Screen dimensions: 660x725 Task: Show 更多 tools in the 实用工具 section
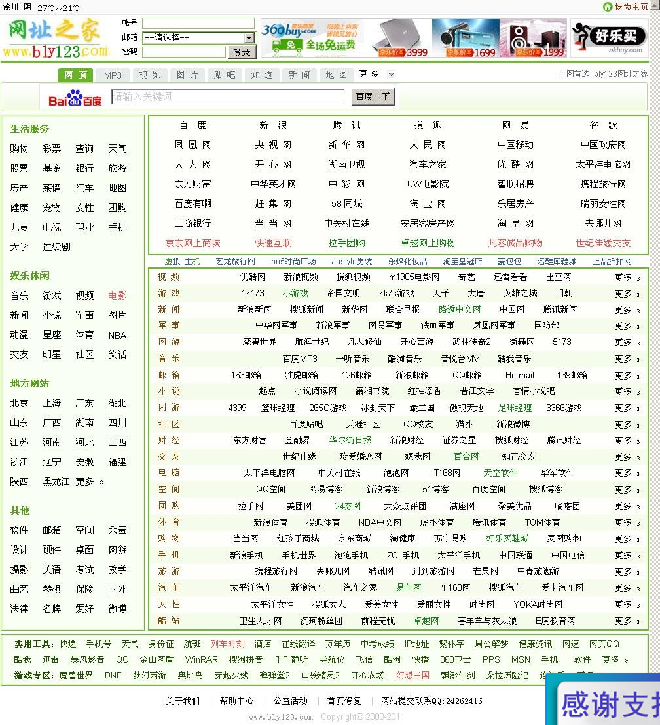pyautogui.click(x=615, y=660)
